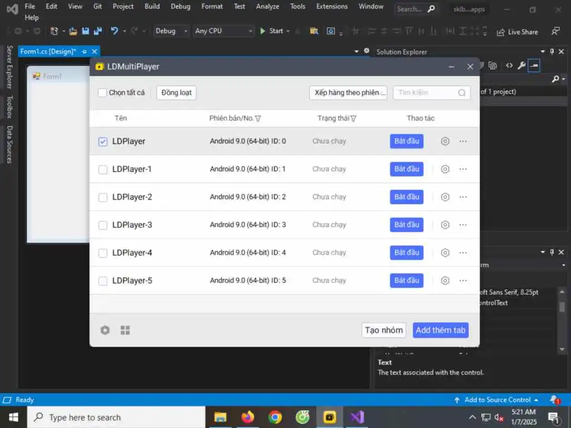Open LDMultiPlayer bottom settings hexagon icon
Image resolution: width=571 pixels, height=428 pixels.
click(105, 330)
